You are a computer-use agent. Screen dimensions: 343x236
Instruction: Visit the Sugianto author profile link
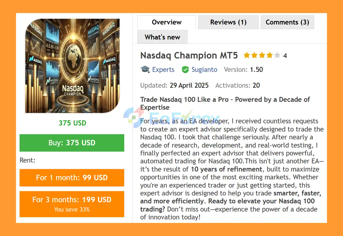click(x=204, y=70)
